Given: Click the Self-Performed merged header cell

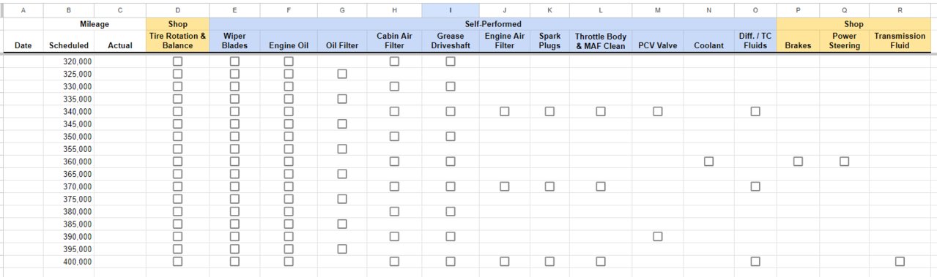Looking at the screenshot, I should pyautogui.click(x=492, y=24).
